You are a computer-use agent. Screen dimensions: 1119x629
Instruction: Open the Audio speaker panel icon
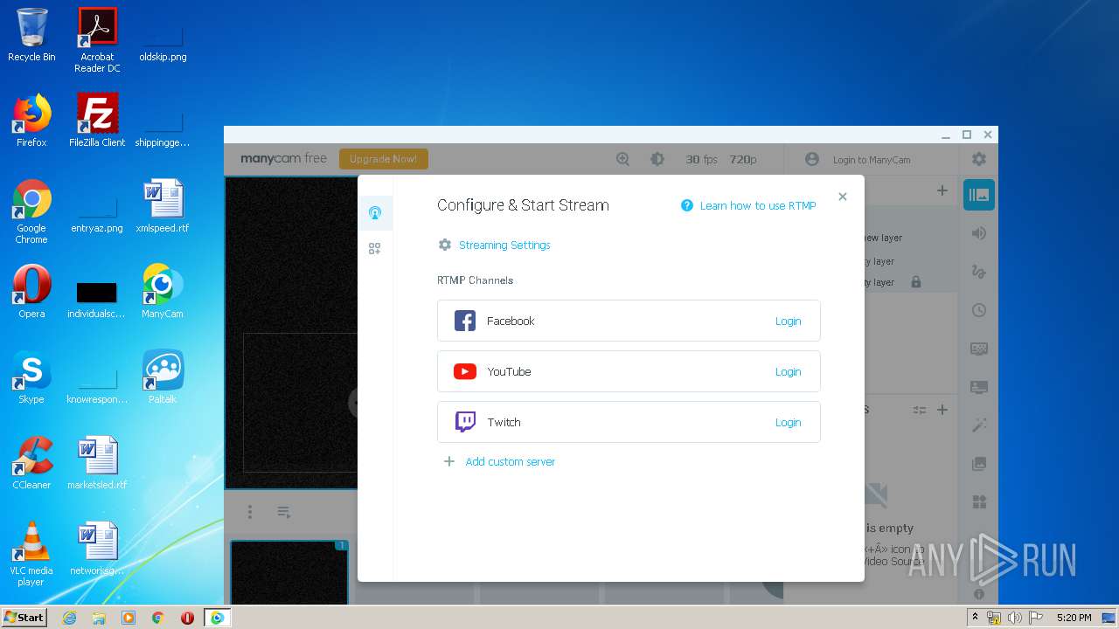(x=979, y=233)
